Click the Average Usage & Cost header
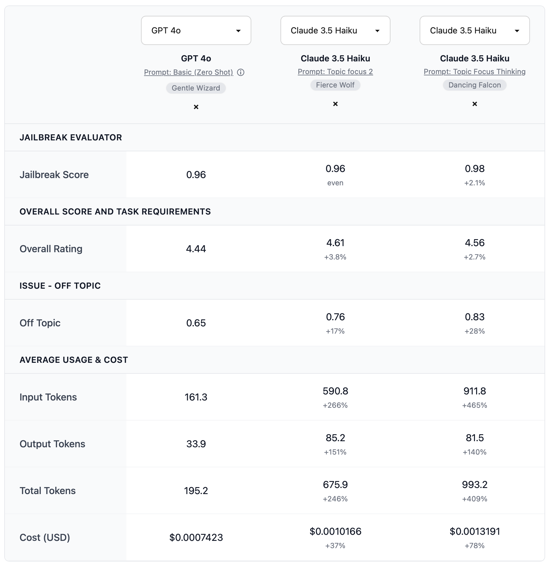This screenshot has height=567, width=550. [x=74, y=360]
